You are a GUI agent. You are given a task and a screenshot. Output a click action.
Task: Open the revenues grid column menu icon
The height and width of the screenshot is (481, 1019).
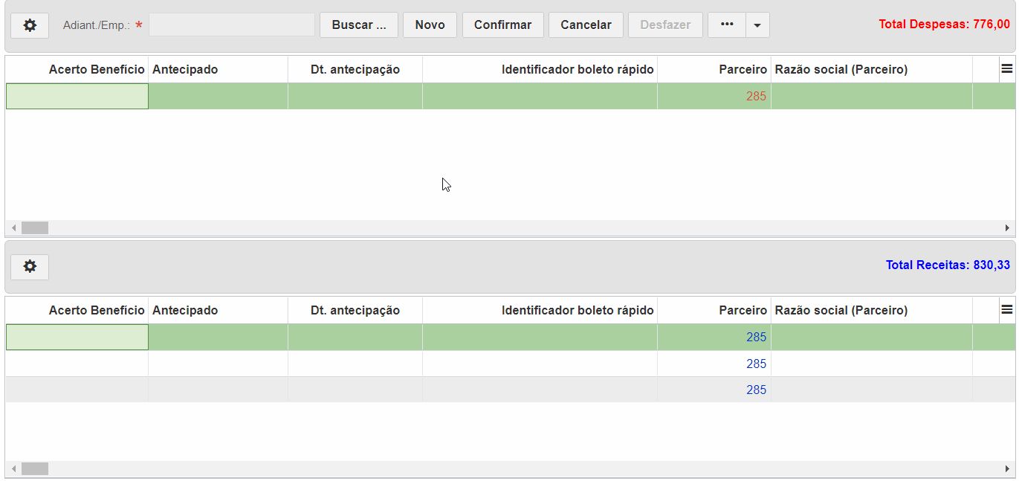coord(1007,310)
